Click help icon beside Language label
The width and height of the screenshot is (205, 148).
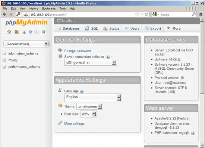point(82,92)
